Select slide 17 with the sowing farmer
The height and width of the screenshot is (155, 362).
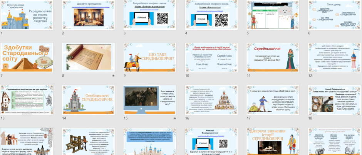(x=273, y=100)
